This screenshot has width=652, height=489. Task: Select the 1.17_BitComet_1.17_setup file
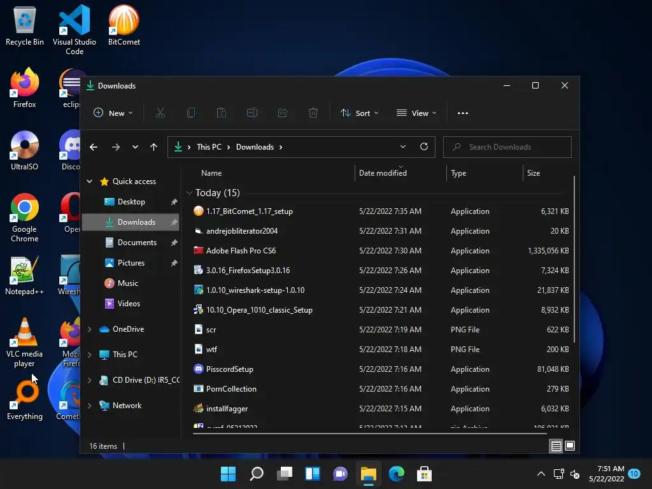point(381,211)
